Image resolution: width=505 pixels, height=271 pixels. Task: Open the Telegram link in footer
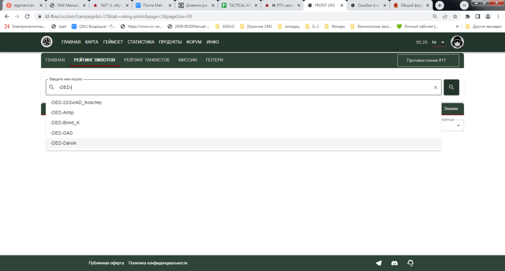click(x=379, y=263)
